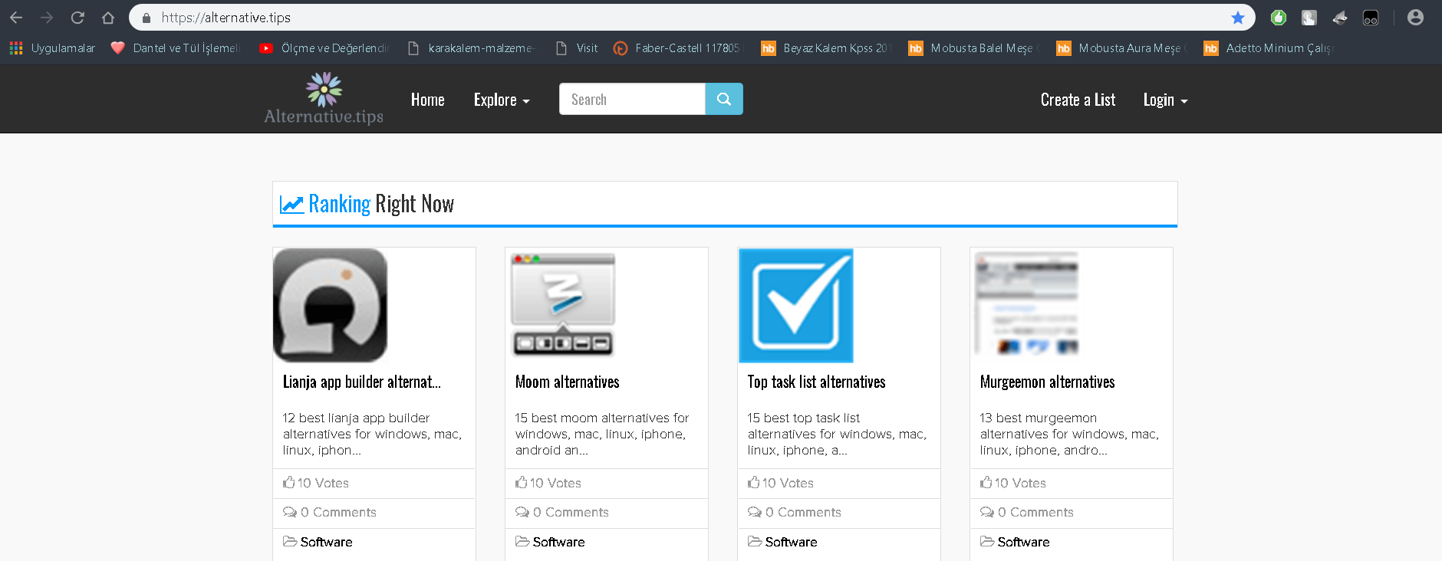Open the Visit bookmark
1442x561 pixels.
(577, 48)
